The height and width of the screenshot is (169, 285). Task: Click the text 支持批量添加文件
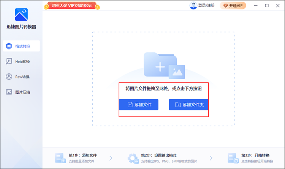tap(81, 161)
